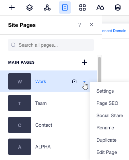Click the T thumbnail of Team page

point(20,103)
